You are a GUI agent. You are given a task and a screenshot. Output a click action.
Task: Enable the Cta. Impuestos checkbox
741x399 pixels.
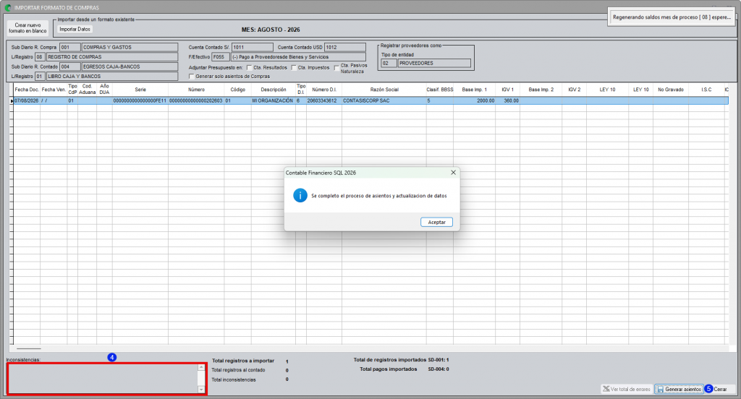point(294,67)
